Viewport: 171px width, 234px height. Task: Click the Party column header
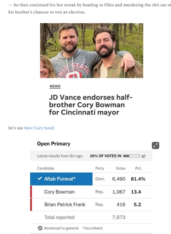(x=100, y=168)
